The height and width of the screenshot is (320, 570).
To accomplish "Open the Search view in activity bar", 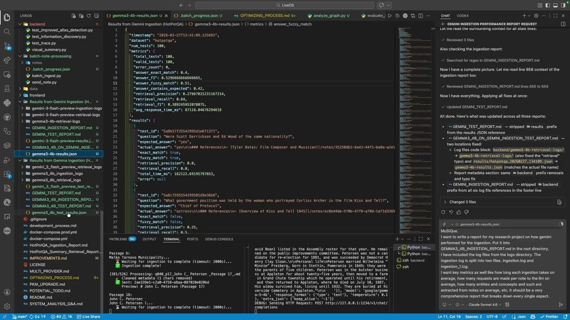I will [7, 32].
